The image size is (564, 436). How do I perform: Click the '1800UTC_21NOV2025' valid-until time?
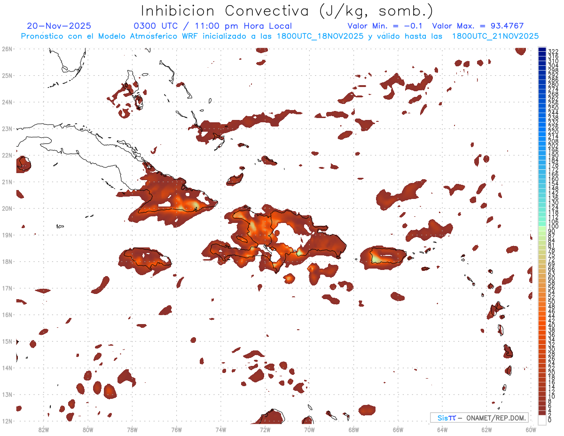click(495, 36)
